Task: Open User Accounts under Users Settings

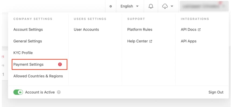Action: (86, 29)
